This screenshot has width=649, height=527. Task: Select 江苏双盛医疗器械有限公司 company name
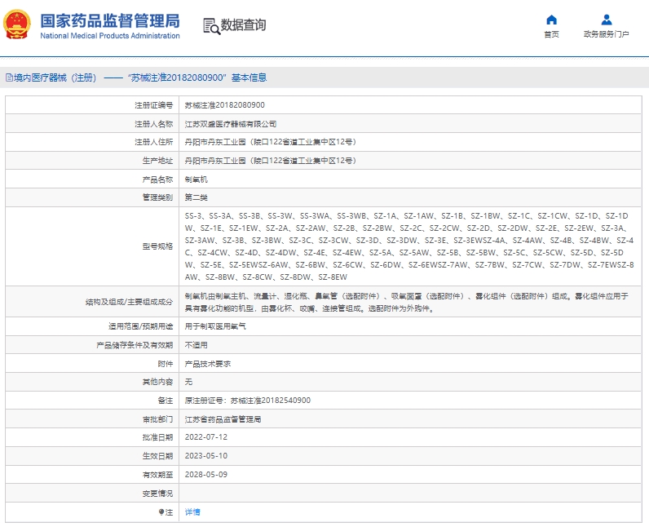click(x=231, y=124)
